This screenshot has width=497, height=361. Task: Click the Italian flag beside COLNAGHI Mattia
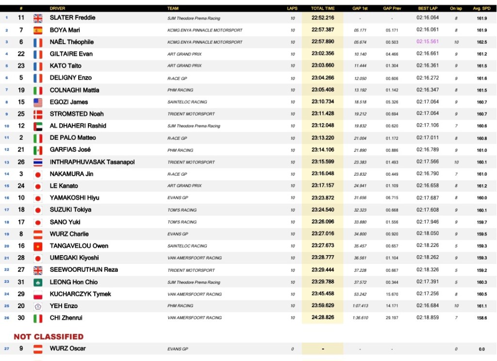(x=38, y=91)
